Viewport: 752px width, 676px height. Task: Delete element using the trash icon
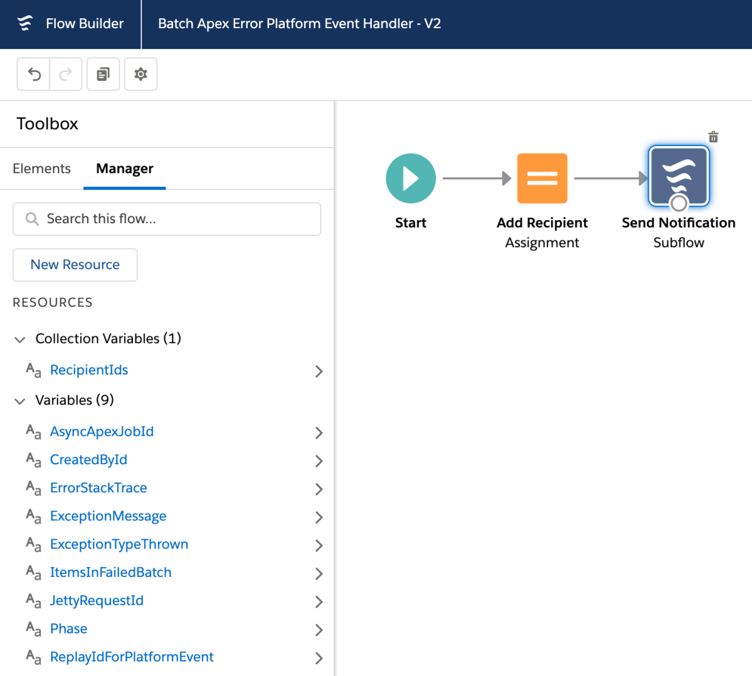pos(713,137)
